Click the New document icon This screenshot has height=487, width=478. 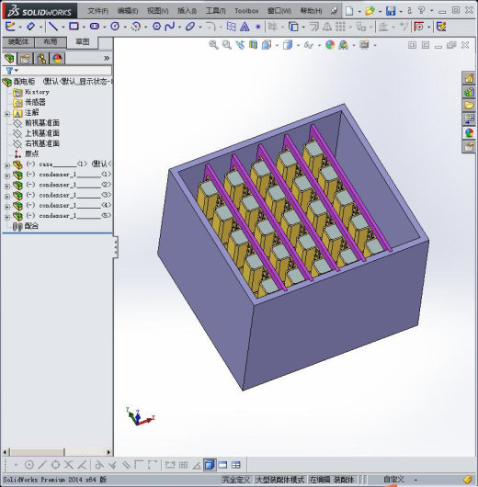pos(349,11)
